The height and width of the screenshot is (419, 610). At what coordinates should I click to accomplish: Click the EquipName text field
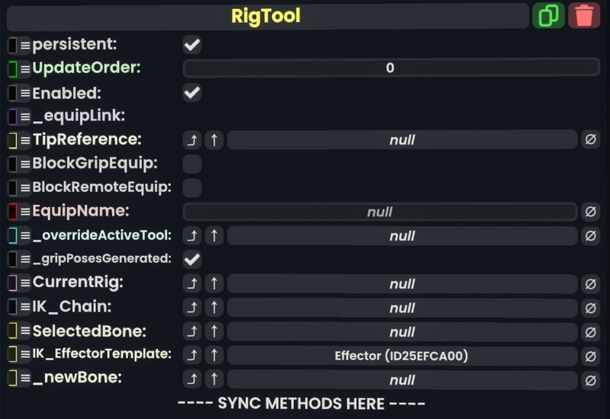(380, 212)
